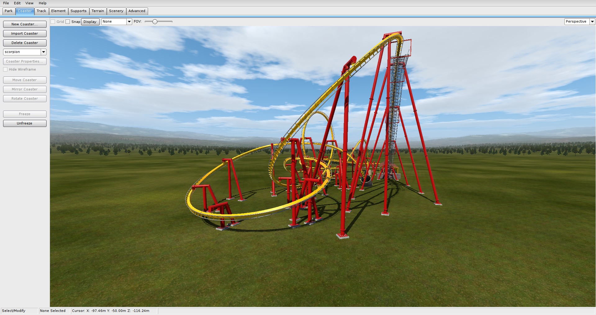The width and height of the screenshot is (596, 315).
Task: Enable the Snap checkbox
Action: coord(68,22)
